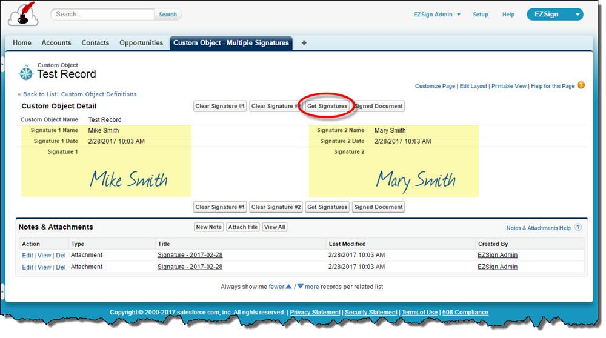
Task: Open the Opportunities tab
Action: [141, 43]
